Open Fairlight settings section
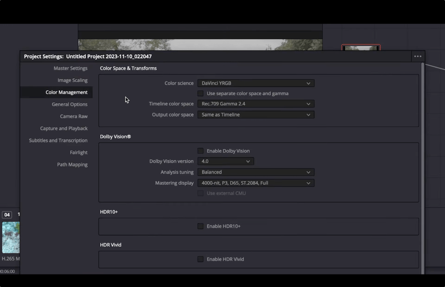This screenshot has width=445, height=287. pyautogui.click(x=79, y=153)
